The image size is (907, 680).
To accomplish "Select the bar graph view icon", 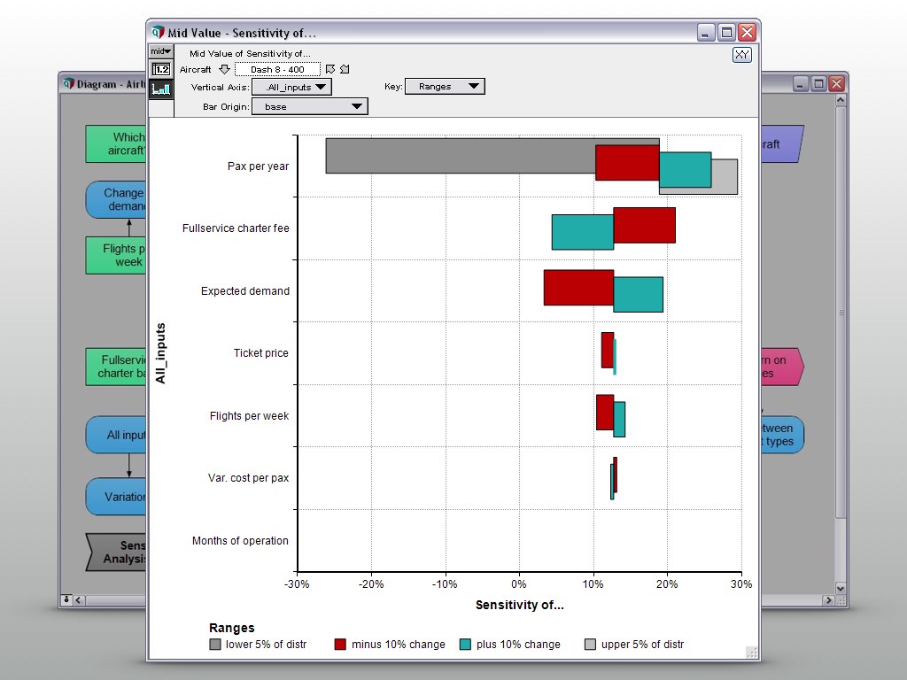I will (x=161, y=89).
